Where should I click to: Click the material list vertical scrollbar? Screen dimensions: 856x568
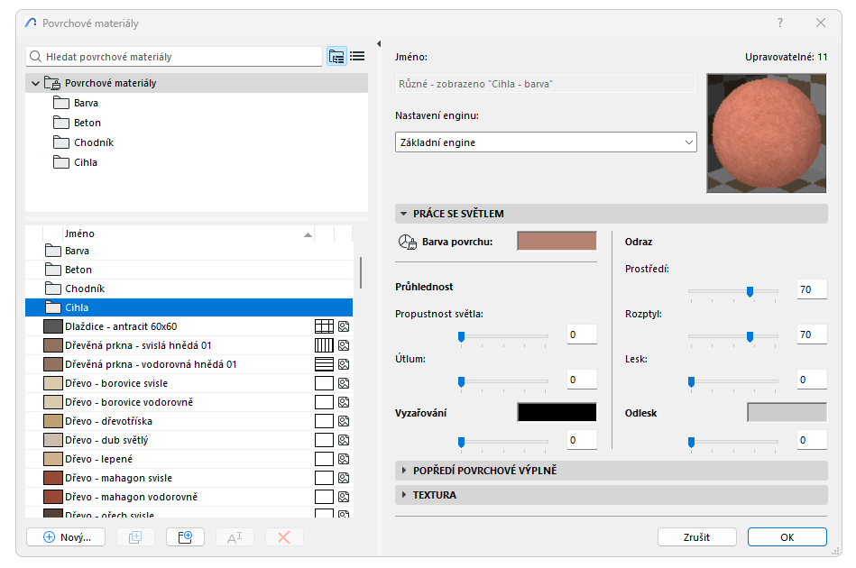pos(360,273)
